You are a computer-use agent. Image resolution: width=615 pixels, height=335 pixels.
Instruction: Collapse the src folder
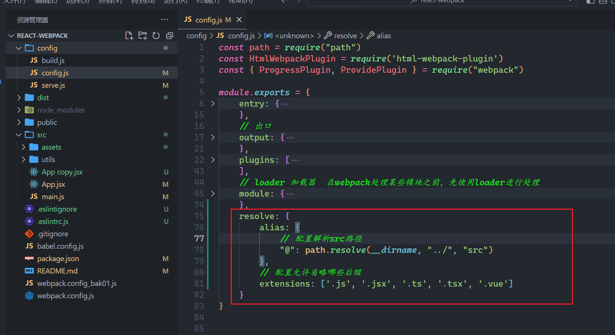(x=18, y=135)
